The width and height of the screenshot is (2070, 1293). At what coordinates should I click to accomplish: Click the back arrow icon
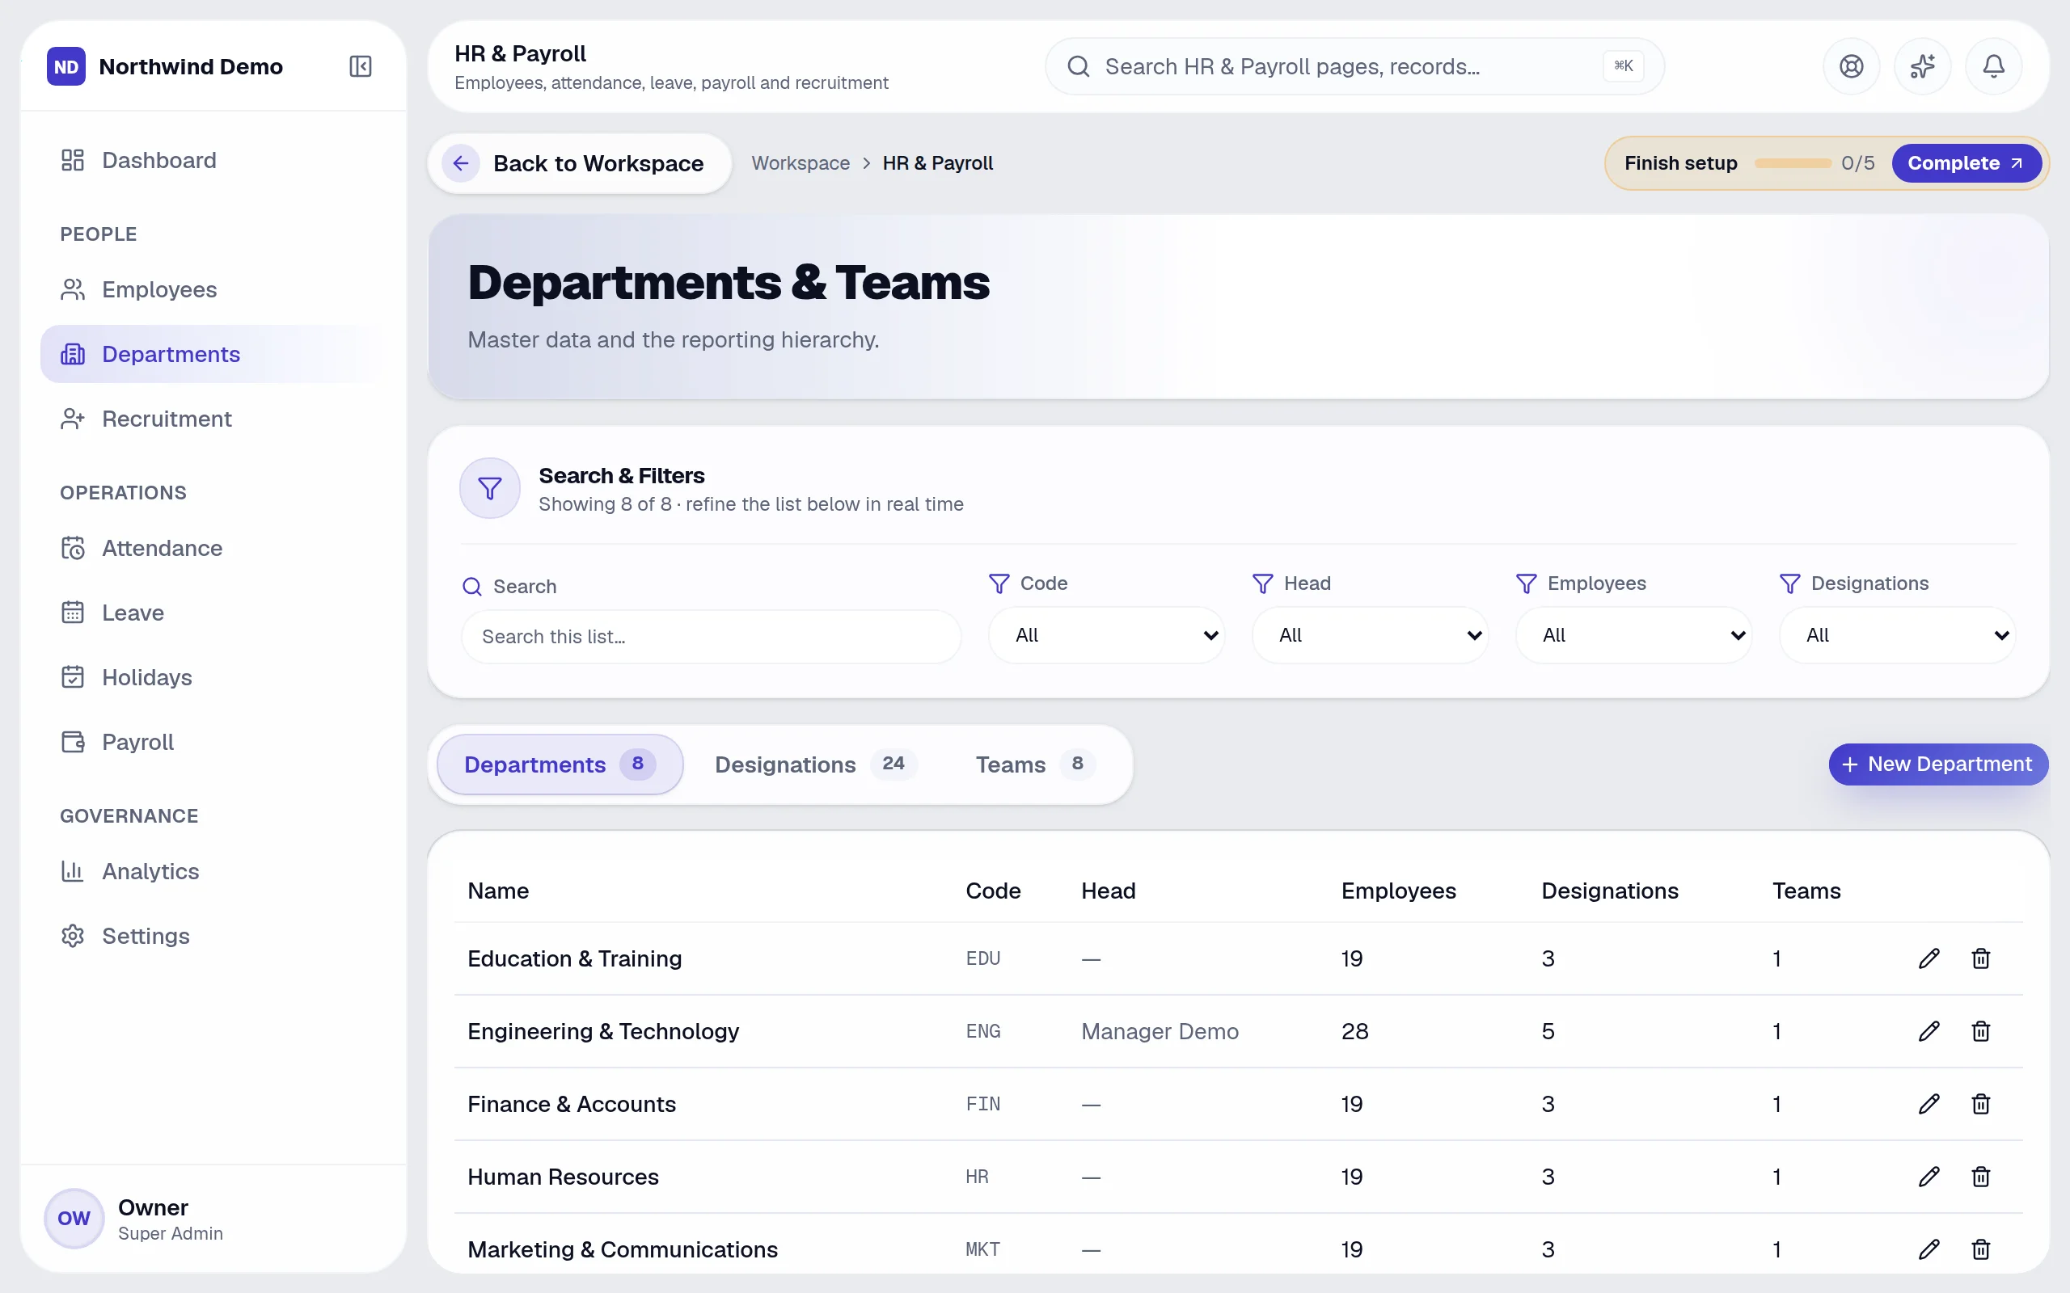click(x=460, y=162)
